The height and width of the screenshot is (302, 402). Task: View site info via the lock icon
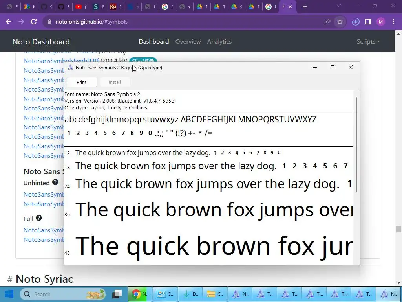pos(49,22)
